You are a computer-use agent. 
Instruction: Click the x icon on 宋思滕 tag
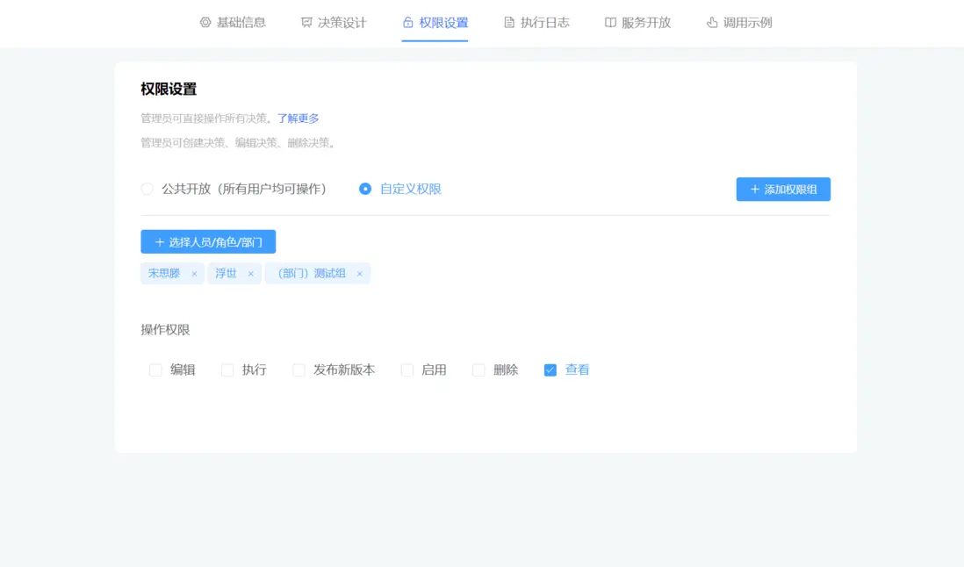193,273
